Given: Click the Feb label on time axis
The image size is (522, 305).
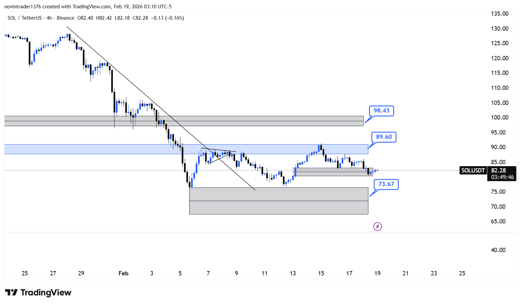Looking at the screenshot, I should tap(124, 273).
